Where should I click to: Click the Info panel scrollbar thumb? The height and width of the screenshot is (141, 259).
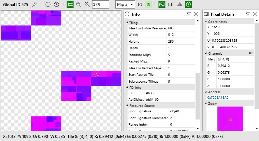point(198,96)
